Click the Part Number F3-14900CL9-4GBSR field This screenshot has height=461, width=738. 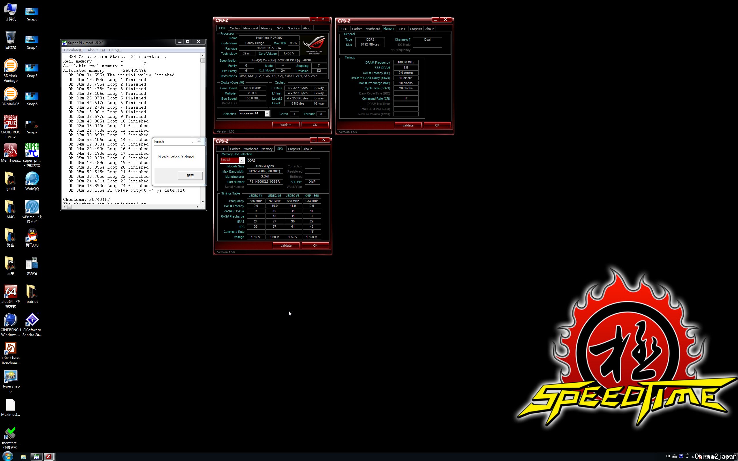tap(265, 182)
